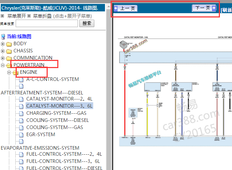Open EVAPORATIVE-EMISSIONS-SYSTEM diagram
232x170 pixels.
(x=40, y=148)
